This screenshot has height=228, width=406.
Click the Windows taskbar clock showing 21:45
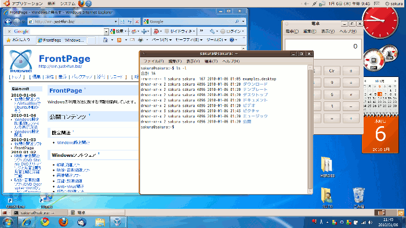click(388, 222)
